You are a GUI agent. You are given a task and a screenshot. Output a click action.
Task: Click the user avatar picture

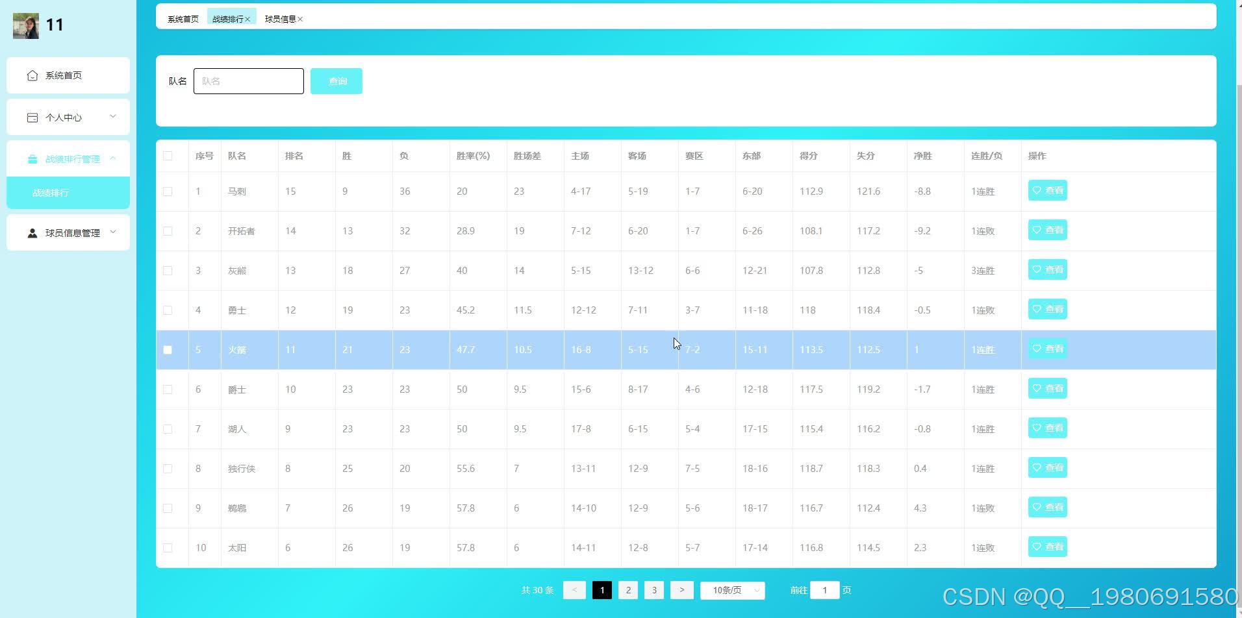tap(26, 25)
